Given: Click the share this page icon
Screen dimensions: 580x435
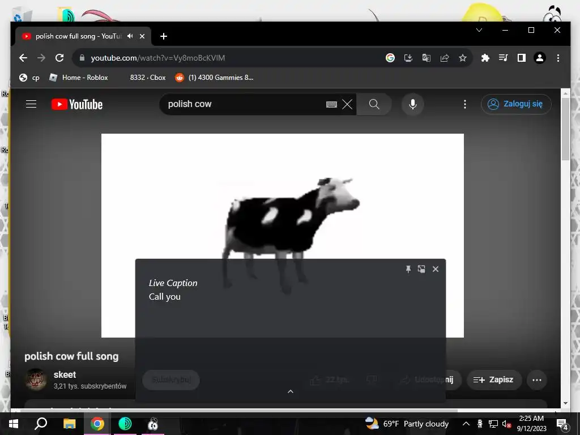Looking at the screenshot, I should (x=445, y=58).
